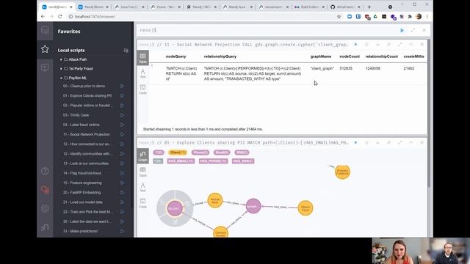
Task: Collapse the Explore Clients sharing PII frame
Action: (x=411, y=142)
